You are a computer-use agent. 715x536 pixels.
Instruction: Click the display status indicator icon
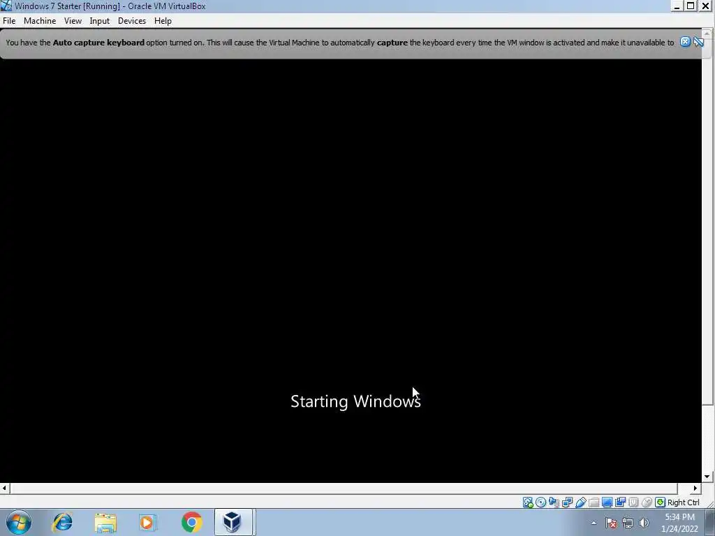[607, 502]
